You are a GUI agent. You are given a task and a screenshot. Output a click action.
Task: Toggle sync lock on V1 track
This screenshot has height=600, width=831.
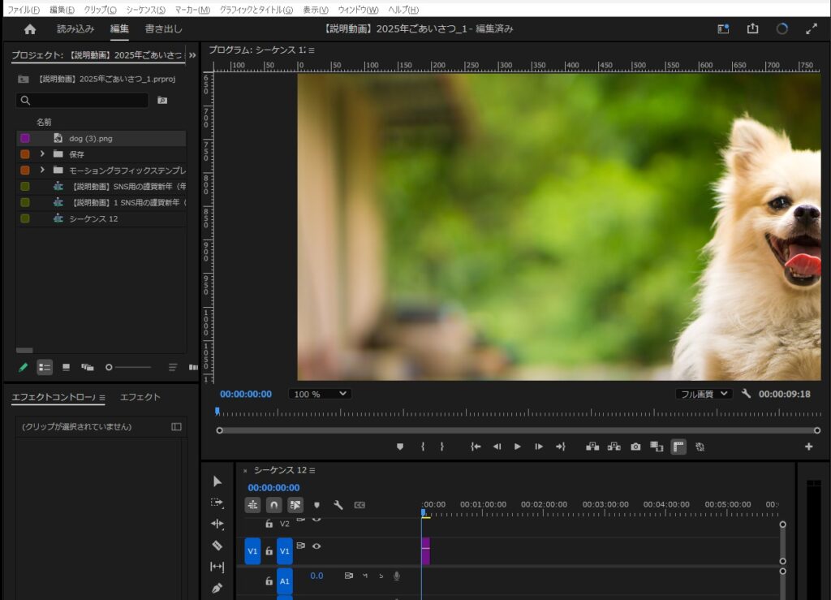tap(300, 546)
